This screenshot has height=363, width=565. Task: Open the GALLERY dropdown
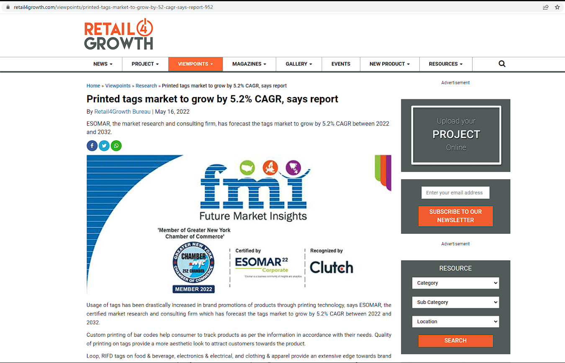point(299,64)
